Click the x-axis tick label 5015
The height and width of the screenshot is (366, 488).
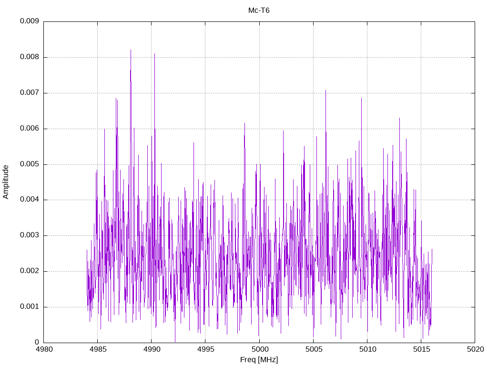pos(421,349)
